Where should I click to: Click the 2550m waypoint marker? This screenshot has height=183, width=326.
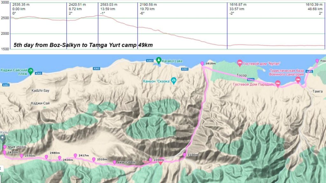tap(22, 156)
